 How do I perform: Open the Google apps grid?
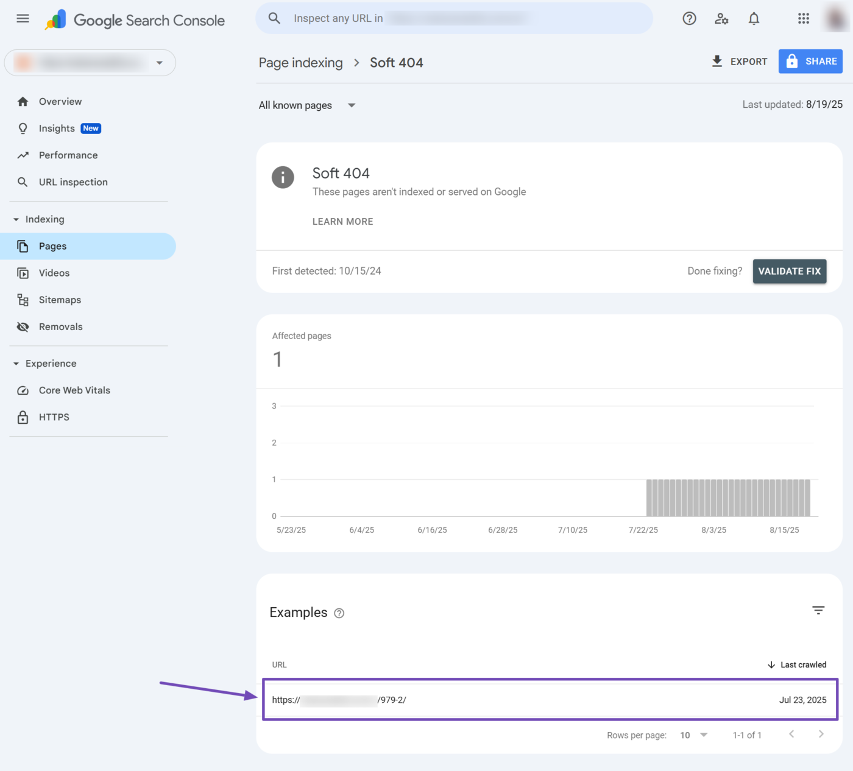[804, 18]
